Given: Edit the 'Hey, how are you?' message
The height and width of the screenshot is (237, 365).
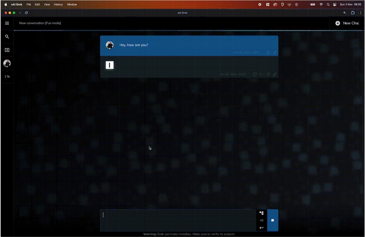Looking at the screenshot, I should 275,53.
